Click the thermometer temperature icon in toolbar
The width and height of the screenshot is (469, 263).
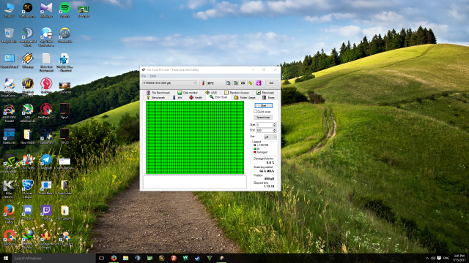click(x=203, y=83)
